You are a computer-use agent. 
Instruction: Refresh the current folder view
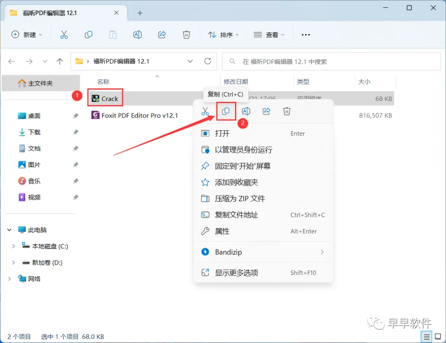pos(208,61)
